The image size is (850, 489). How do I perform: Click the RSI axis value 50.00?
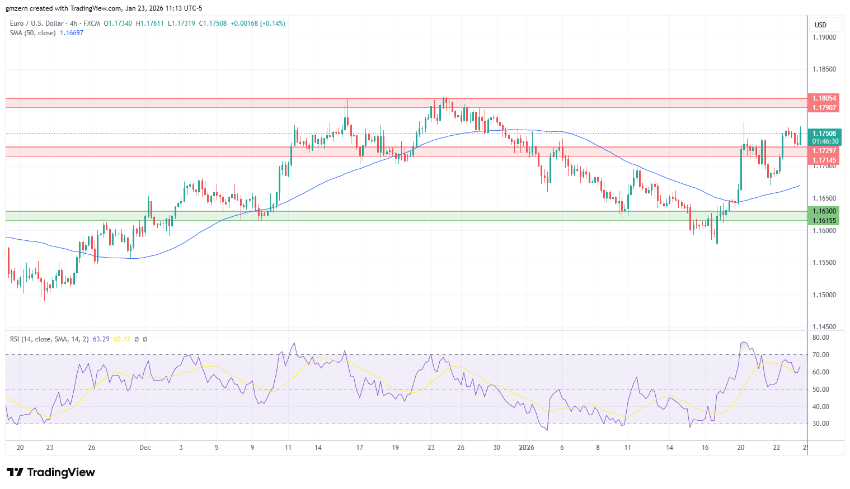[820, 390]
